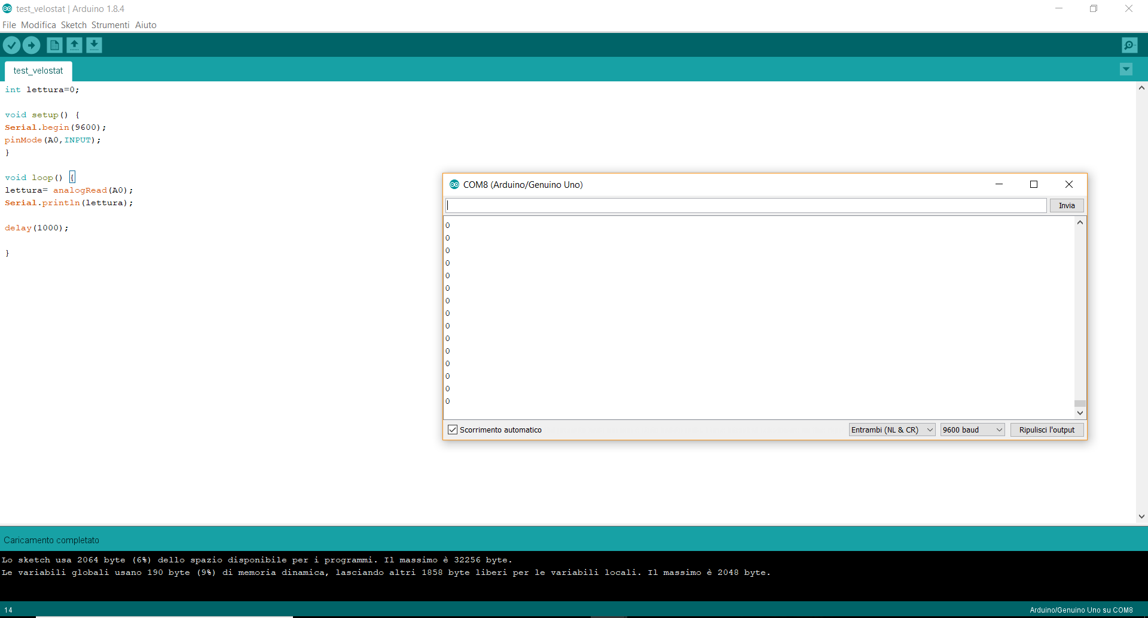Save sketch with down-arrow icon

coord(94,45)
